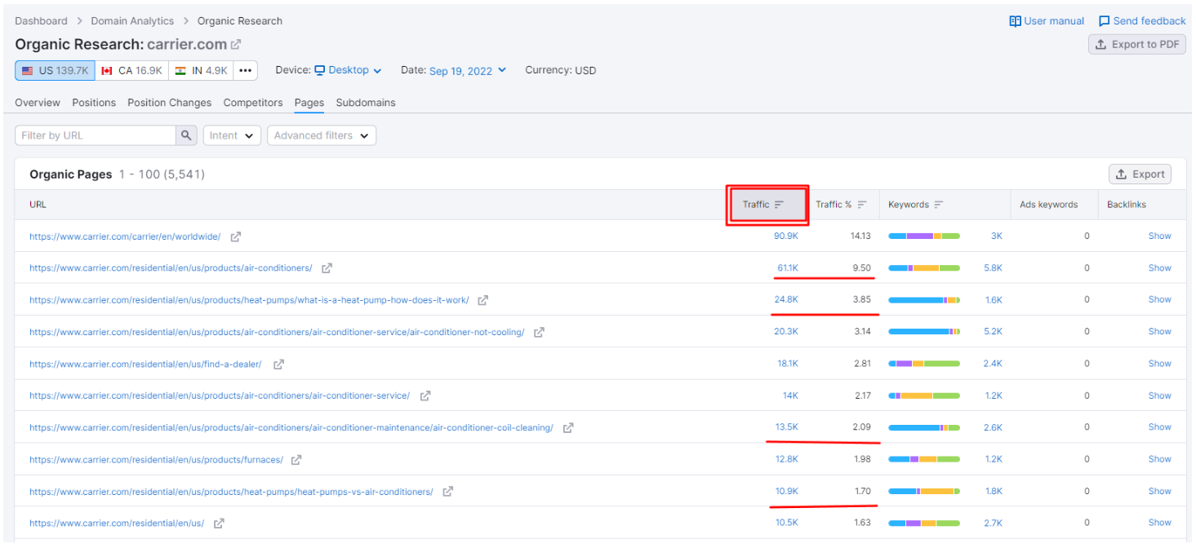Open external icon for coil-cleaning URL
Viewport: 1196px width, 548px height.
click(x=568, y=427)
